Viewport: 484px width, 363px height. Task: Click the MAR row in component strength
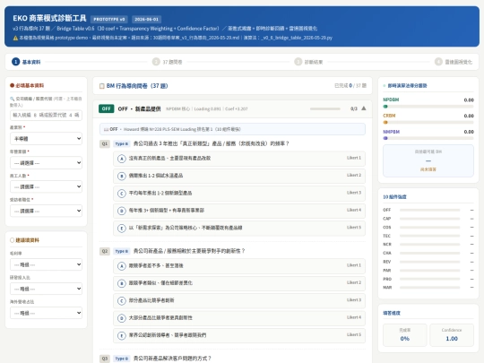[428, 288]
